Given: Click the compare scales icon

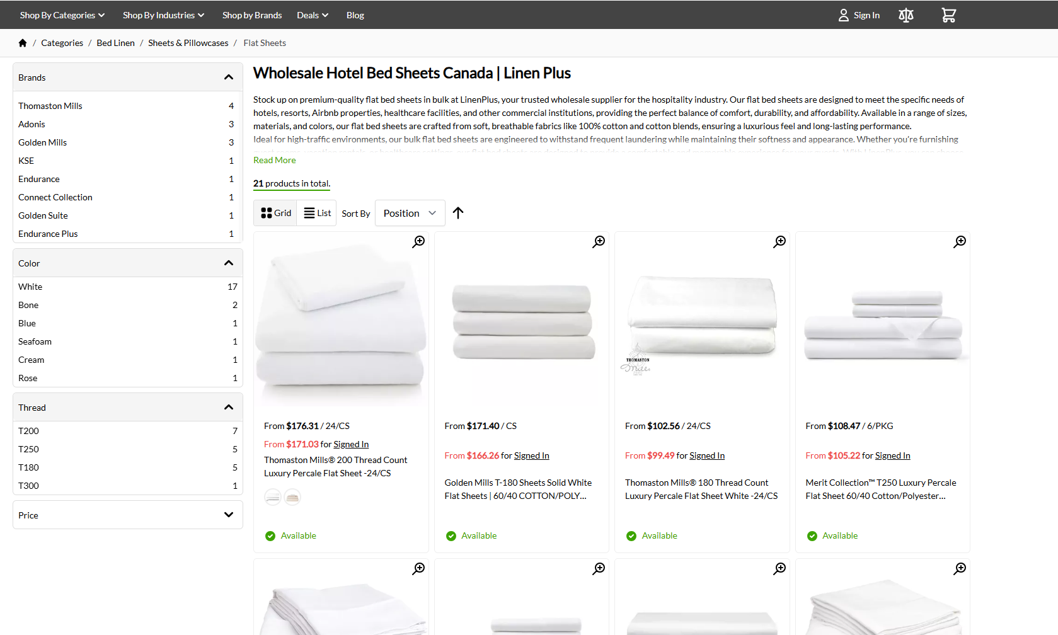Looking at the screenshot, I should coord(906,15).
